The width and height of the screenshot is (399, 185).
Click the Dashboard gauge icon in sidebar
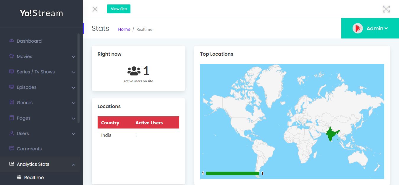pyautogui.click(x=12, y=41)
